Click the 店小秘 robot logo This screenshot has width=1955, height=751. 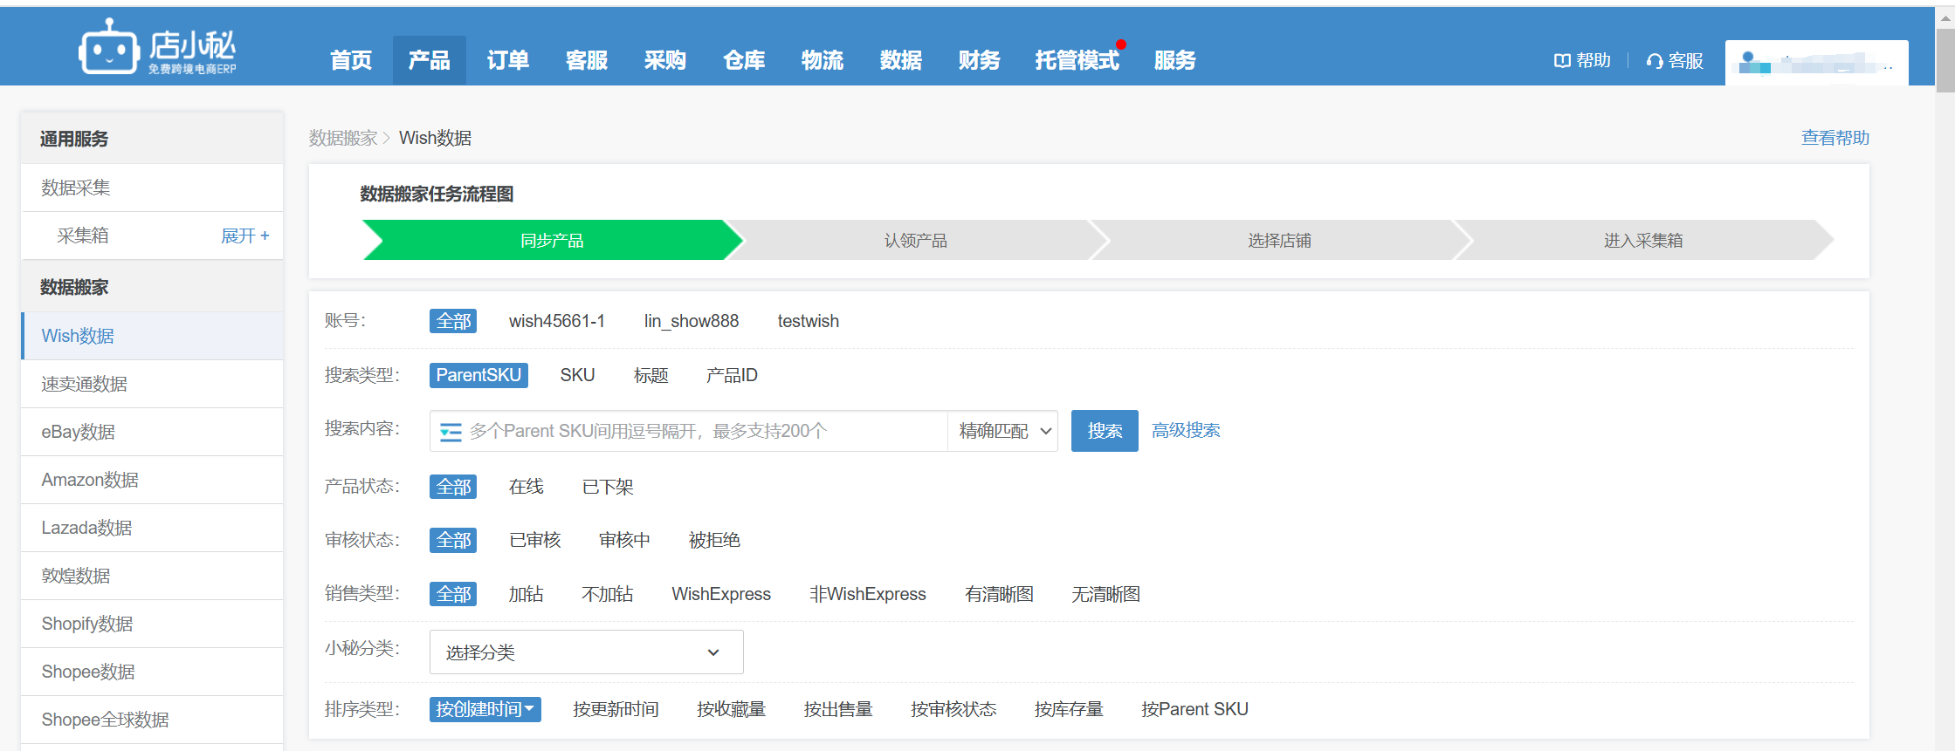(x=157, y=48)
